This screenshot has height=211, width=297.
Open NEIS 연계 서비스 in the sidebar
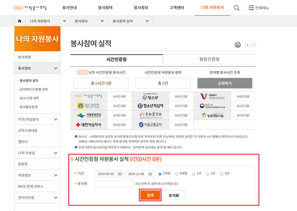[x=37, y=186]
